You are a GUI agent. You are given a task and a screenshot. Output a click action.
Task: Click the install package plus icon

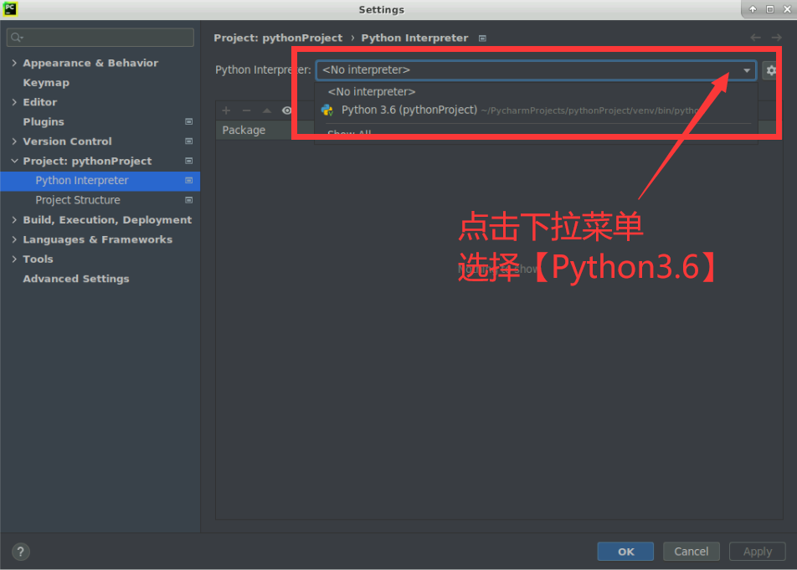226,110
